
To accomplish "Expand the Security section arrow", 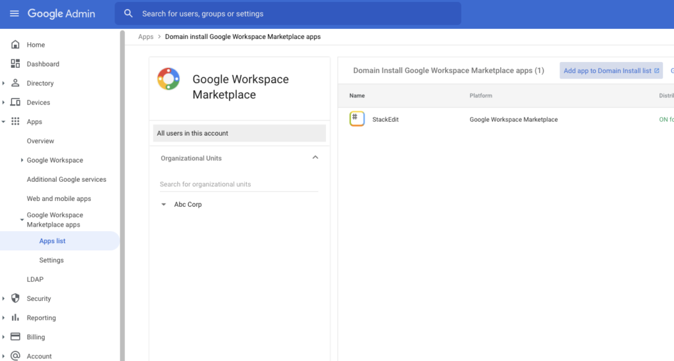I will (3, 298).
